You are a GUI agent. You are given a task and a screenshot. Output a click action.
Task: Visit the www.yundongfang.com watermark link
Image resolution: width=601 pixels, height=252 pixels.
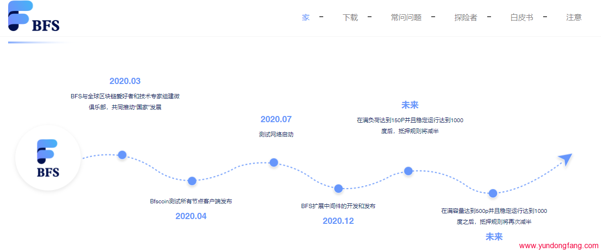point(558,246)
